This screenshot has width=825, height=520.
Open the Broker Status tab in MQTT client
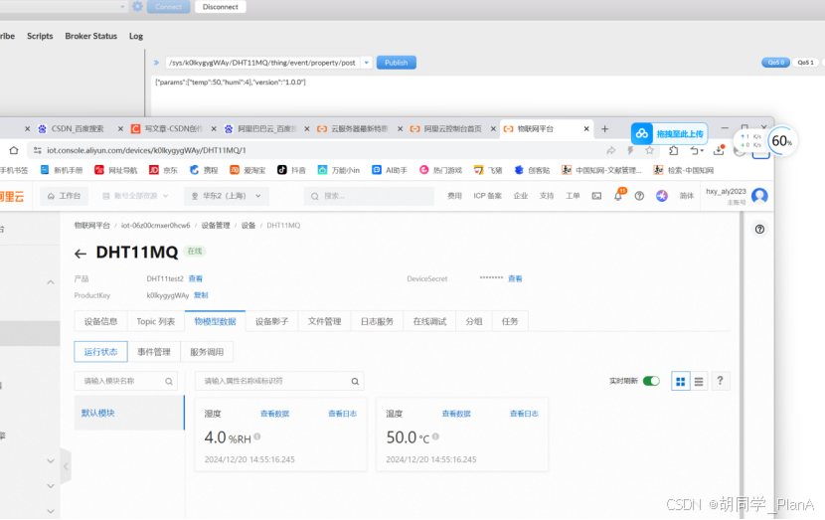(91, 36)
